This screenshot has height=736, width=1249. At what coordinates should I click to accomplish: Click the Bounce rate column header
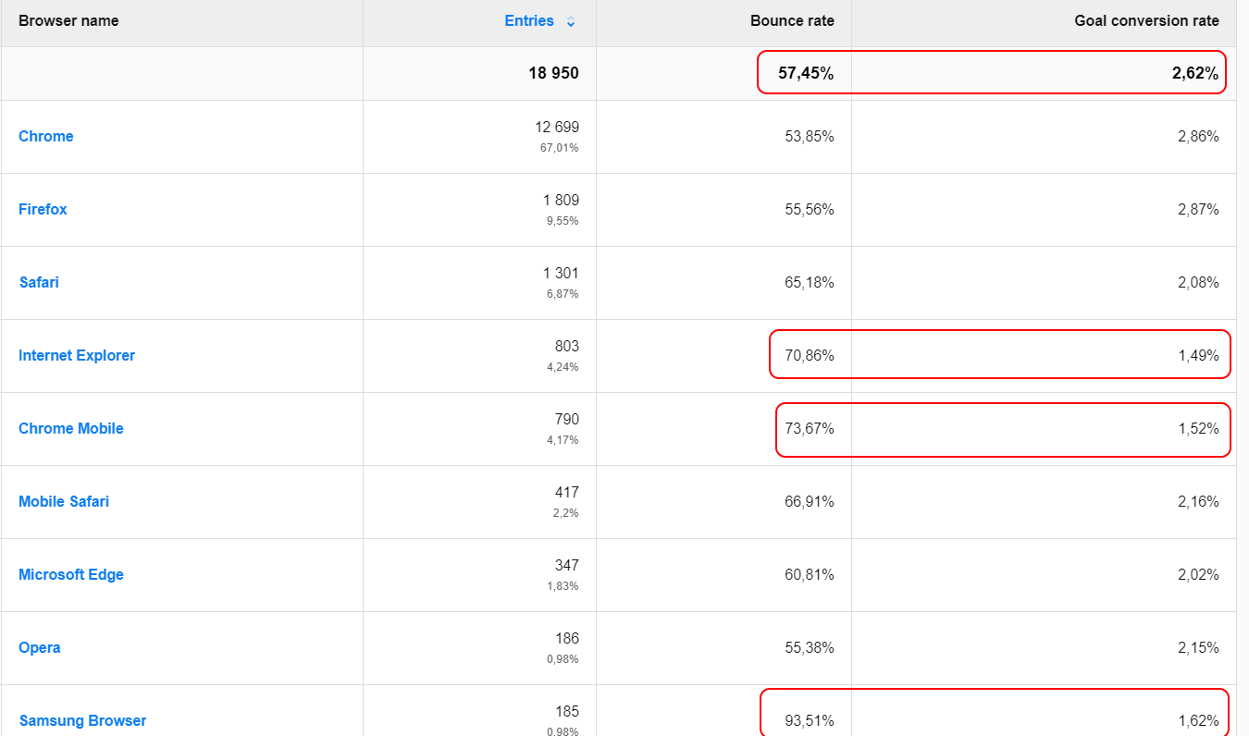coord(792,20)
